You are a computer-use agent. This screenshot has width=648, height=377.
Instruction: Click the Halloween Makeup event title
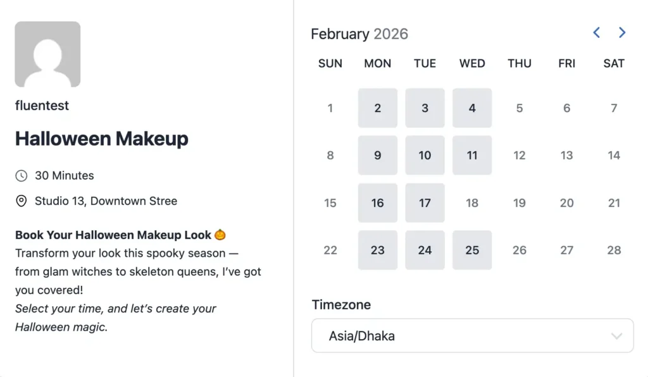[x=101, y=139]
